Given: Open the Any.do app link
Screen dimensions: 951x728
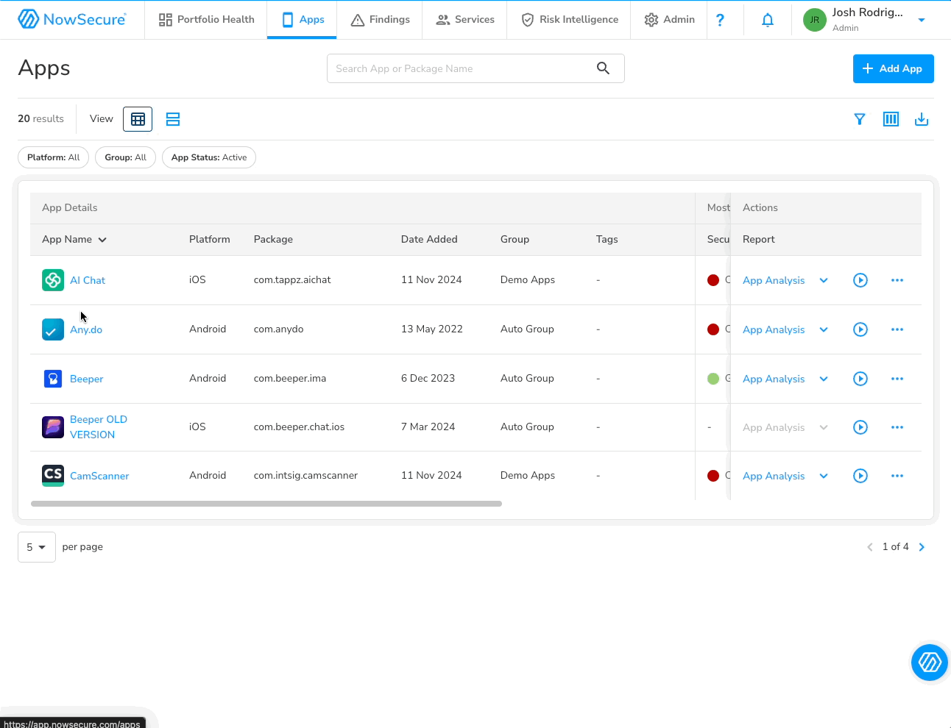Looking at the screenshot, I should 86,329.
